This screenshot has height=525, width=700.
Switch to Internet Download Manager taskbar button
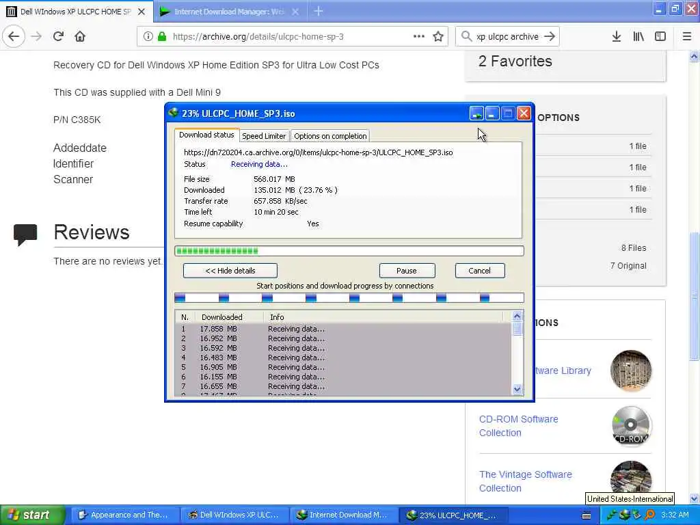pyautogui.click(x=343, y=515)
